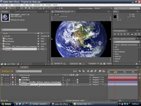Viewport: 141px width, 106px height.
Task: Select the Zoom magnifier tool
Action: [x=10, y=8]
